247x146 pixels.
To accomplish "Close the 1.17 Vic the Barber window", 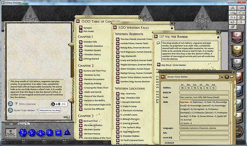I will (x=218, y=32).
